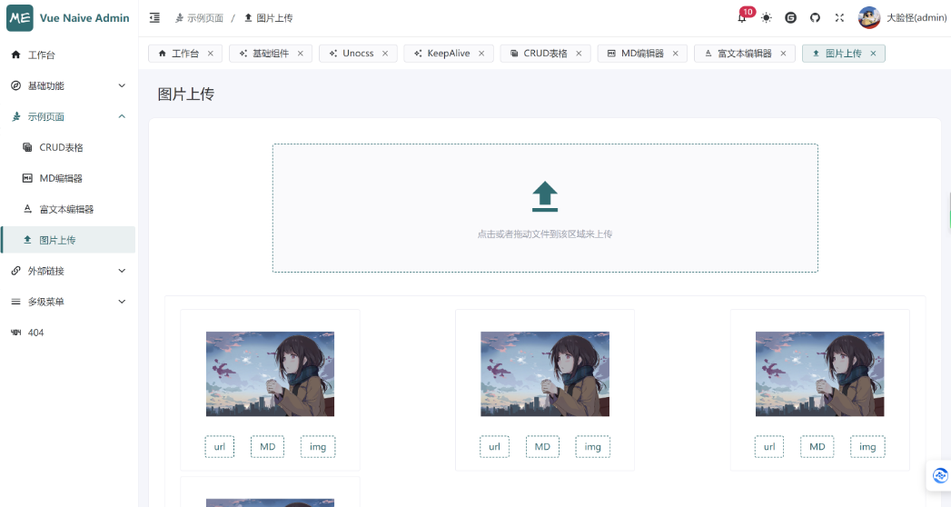Click the 图片上传 page heading

[x=185, y=94]
